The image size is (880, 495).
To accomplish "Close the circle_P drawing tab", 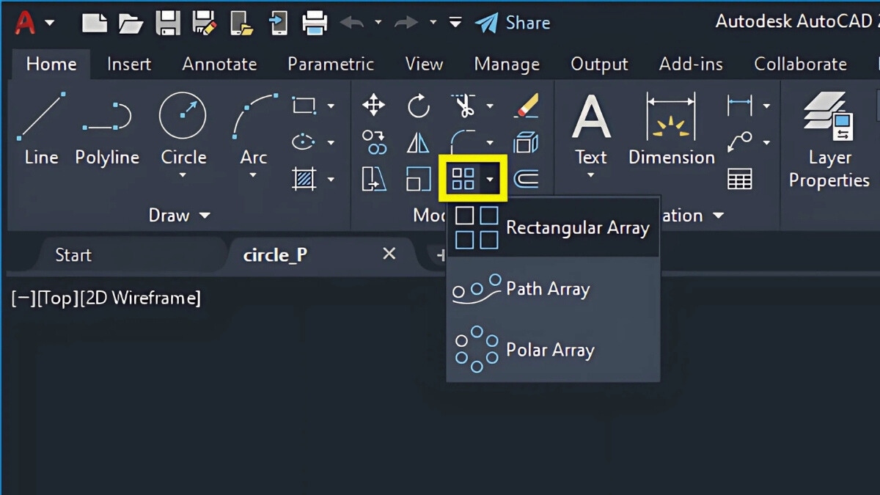I will click(389, 254).
